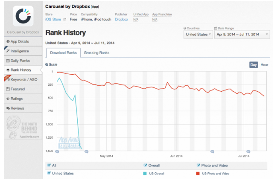Click the external link icon beside iOS Store
280x180 pixels.
coord(64,20)
